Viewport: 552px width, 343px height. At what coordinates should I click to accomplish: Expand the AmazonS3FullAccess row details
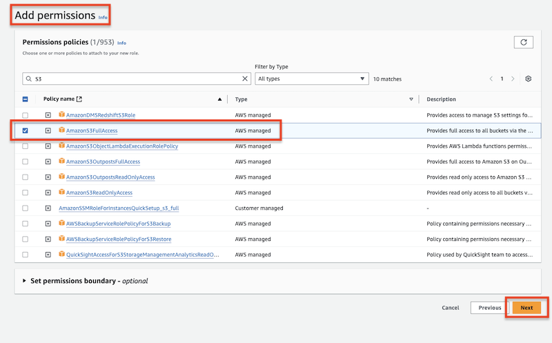tap(48, 130)
